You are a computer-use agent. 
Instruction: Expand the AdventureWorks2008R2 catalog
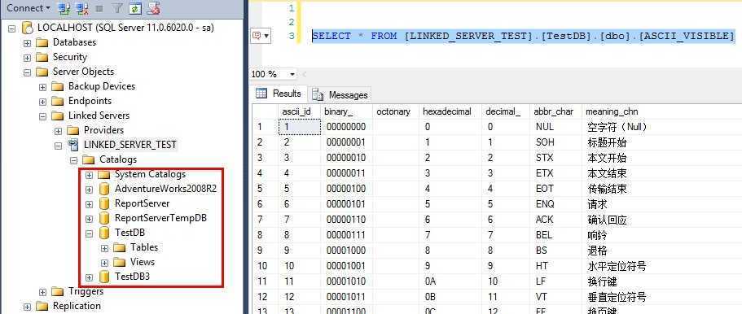[x=89, y=190]
